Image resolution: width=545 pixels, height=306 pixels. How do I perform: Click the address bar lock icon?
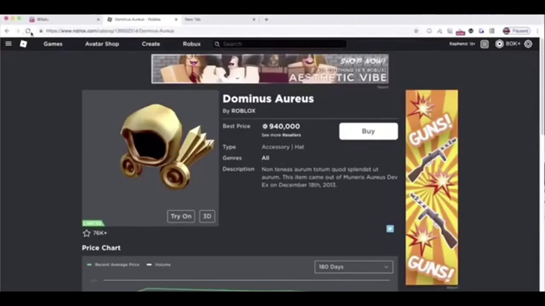point(41,31)
